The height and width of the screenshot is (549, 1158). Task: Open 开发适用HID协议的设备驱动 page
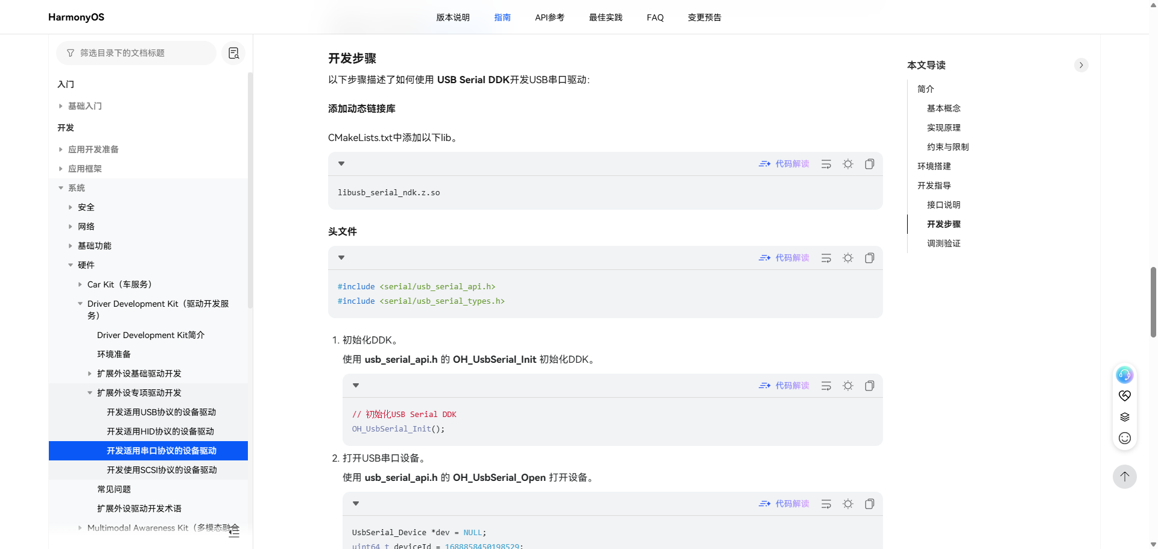(x=160, y=431)
